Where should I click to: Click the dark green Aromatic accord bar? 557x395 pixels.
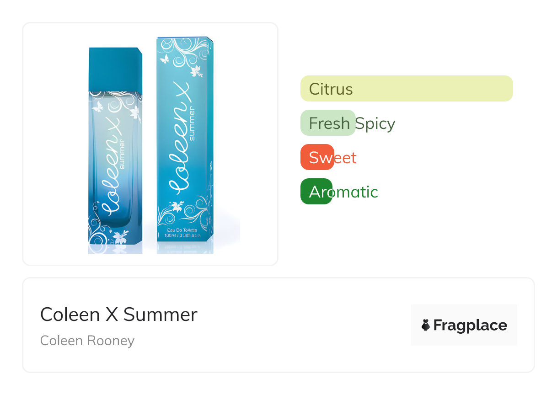coord(316,192)
